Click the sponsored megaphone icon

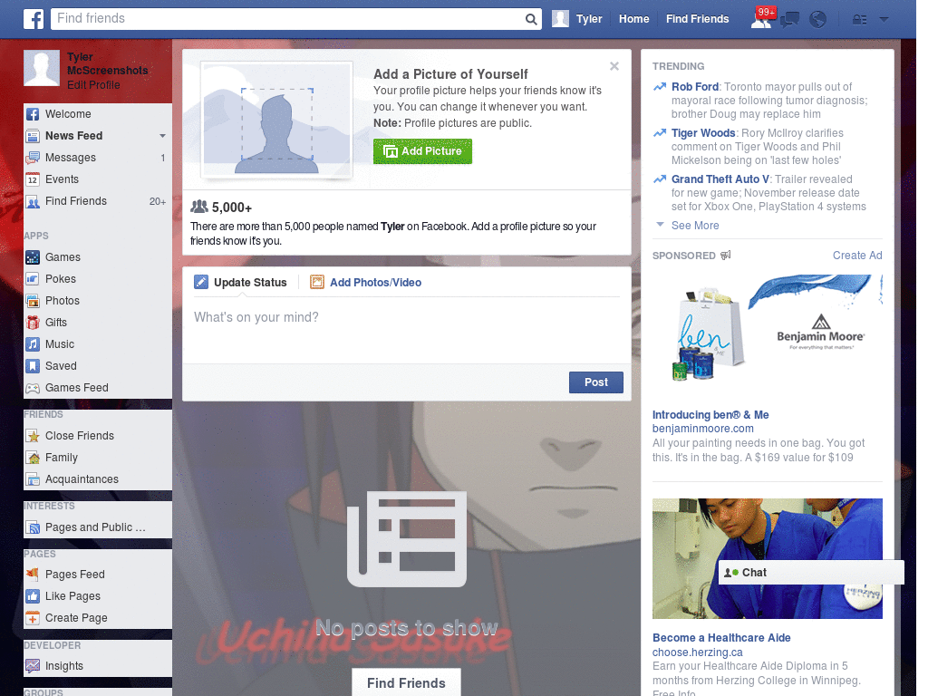coord(726,255)
